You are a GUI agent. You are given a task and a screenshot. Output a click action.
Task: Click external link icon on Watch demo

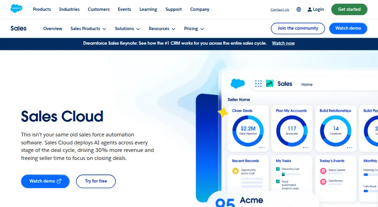pyautogui.click(x=59, y=181)
